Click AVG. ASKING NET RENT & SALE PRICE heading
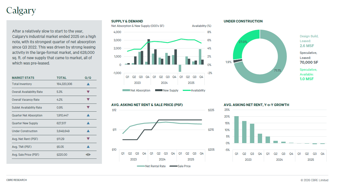337x186 pixels. pos(147,105)
